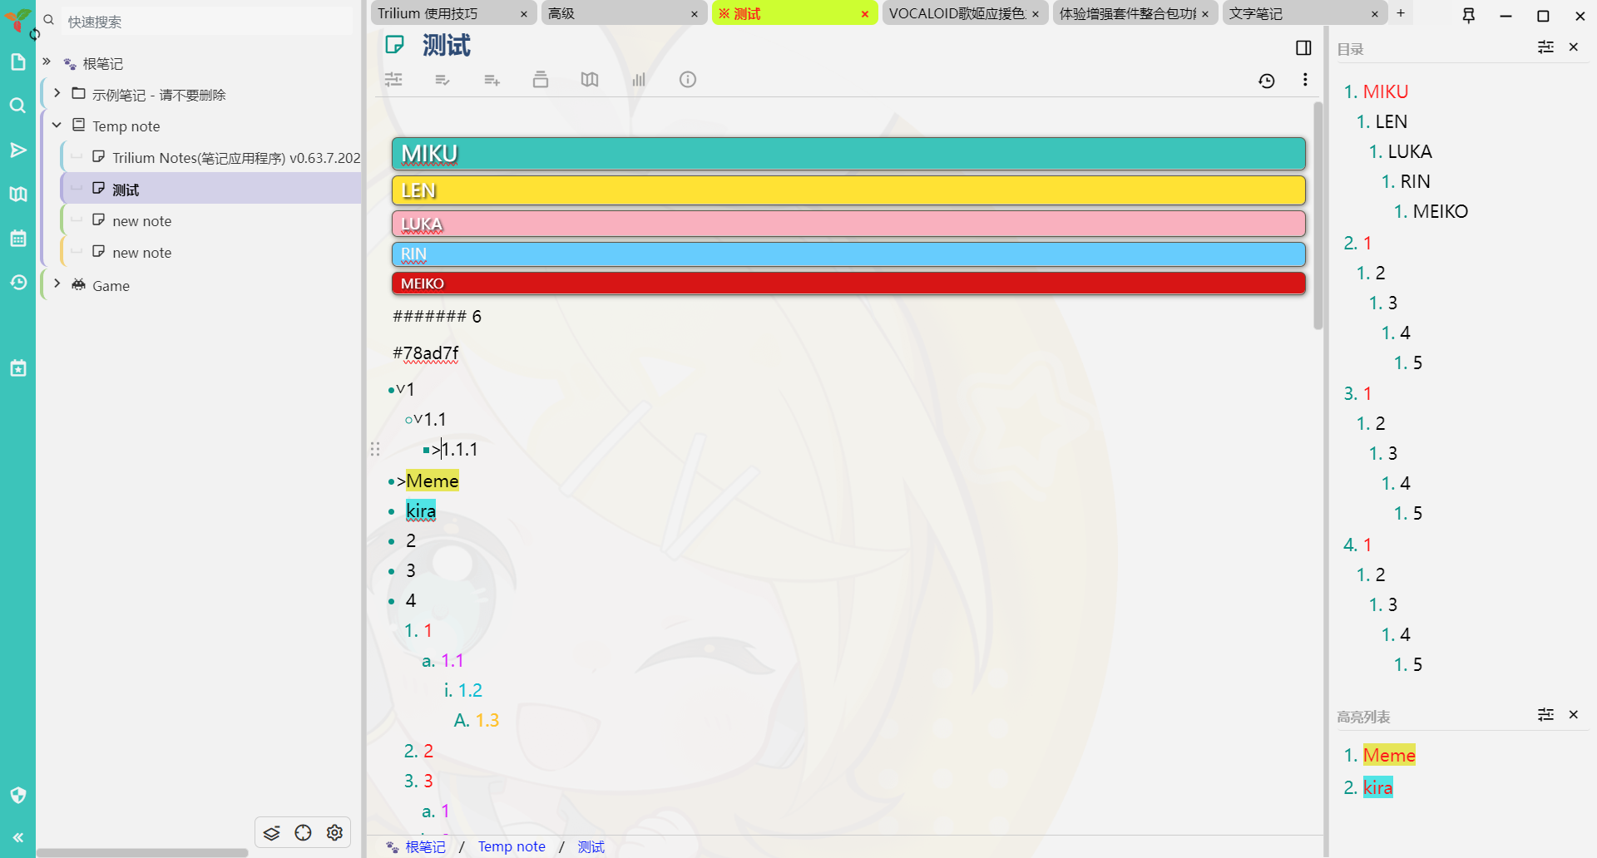Viewport: 1597px width, 858px height.
Task: Click the 快速搜索 quick search field
Action: coord(208,22)
